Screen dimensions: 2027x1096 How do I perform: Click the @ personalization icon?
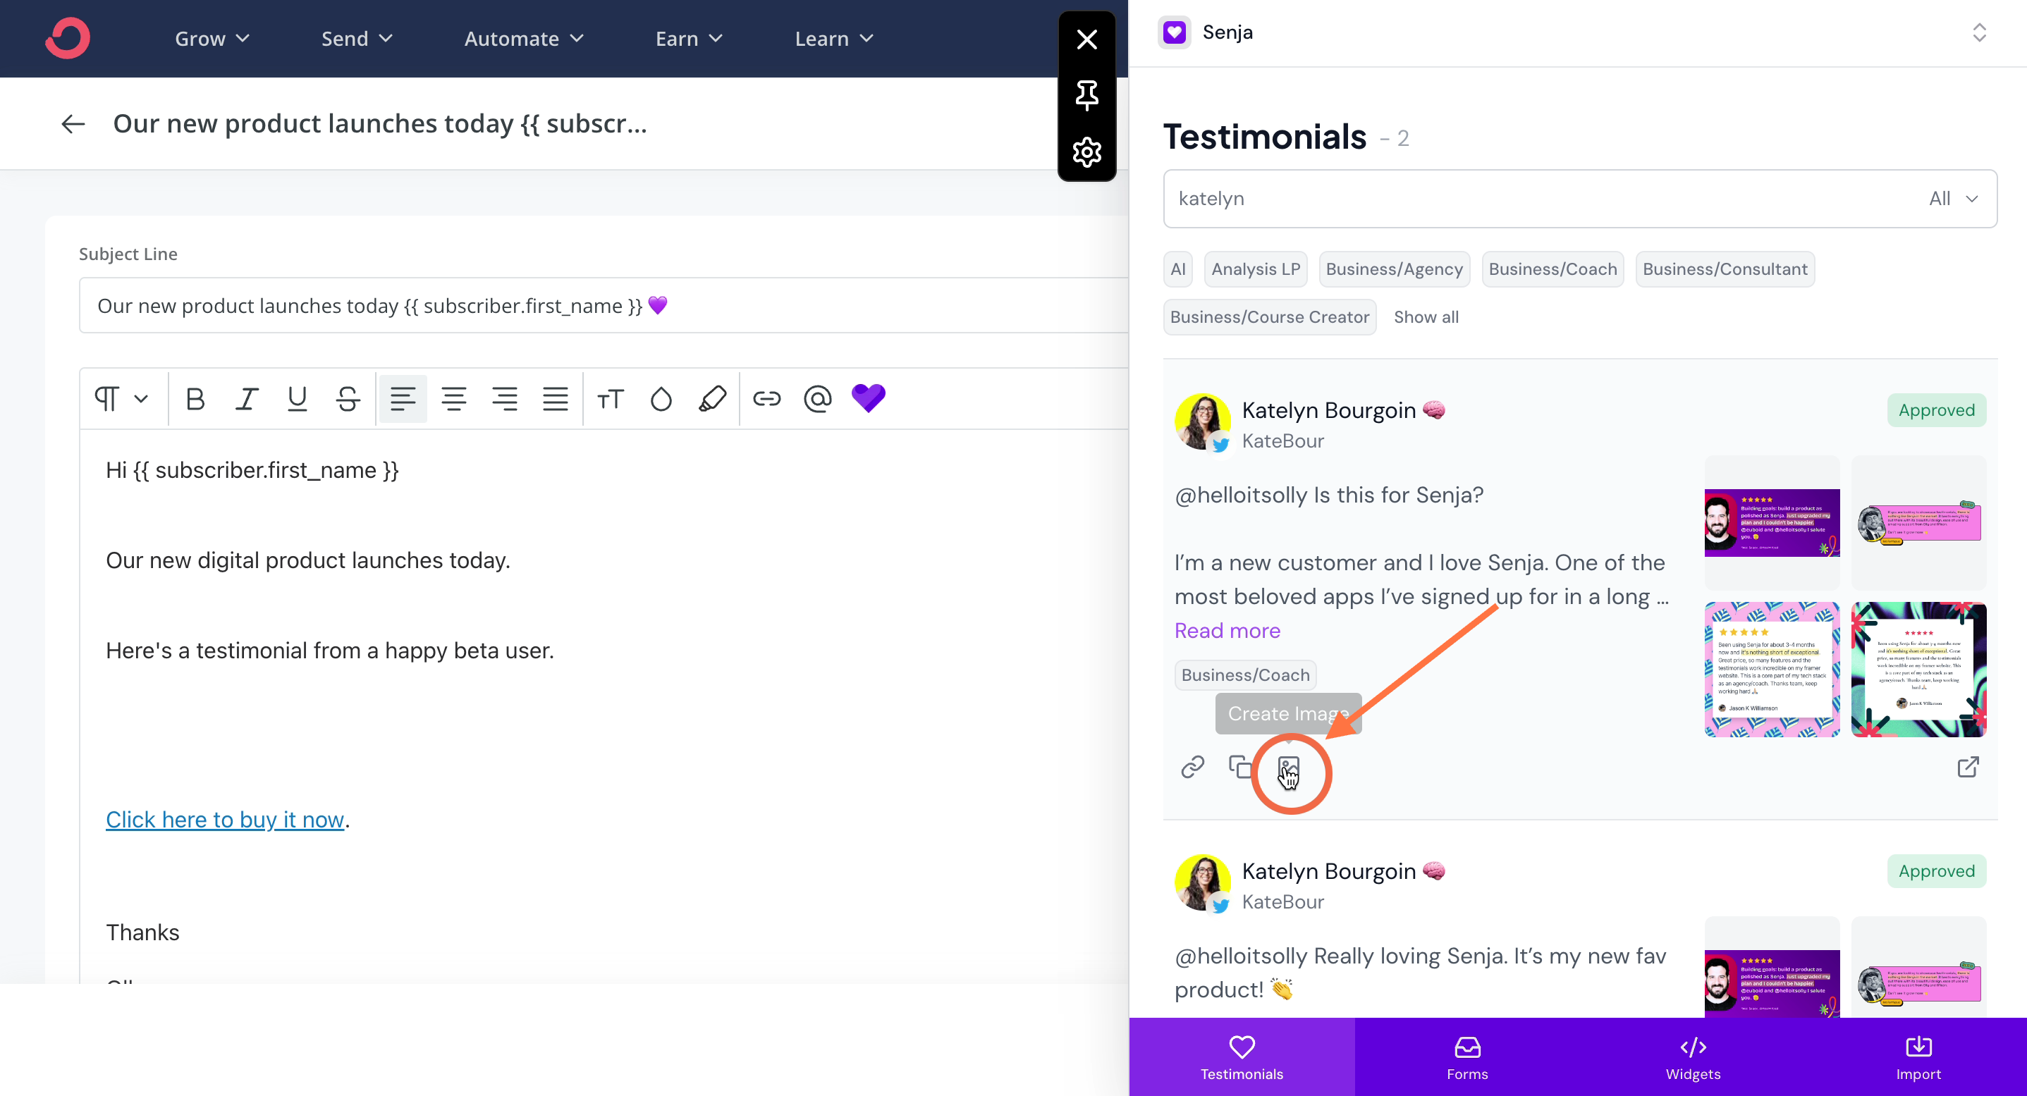coord(818,399)
